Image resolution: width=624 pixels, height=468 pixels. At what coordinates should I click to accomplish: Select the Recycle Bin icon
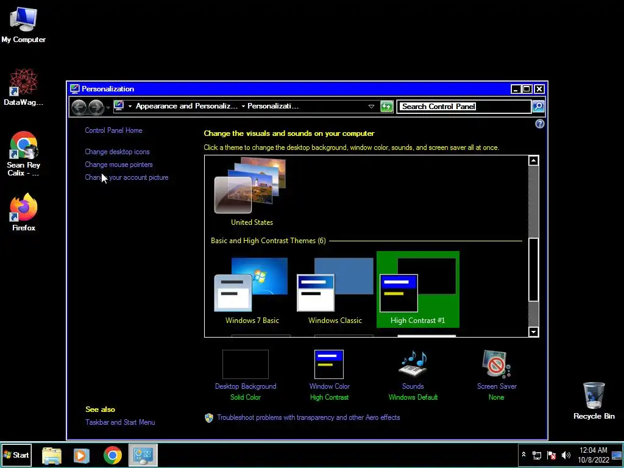tap(594, 401)
